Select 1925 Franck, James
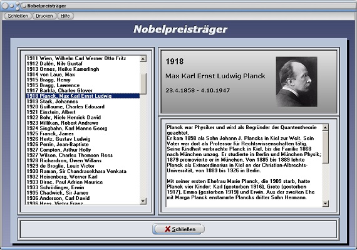The height and width of the screenshot is (250, 357). pos(83,133)
